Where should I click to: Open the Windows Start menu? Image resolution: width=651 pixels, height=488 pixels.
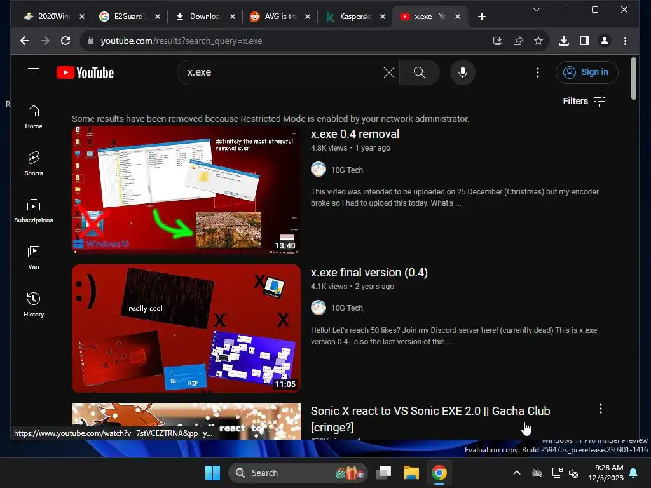[212, 473]
